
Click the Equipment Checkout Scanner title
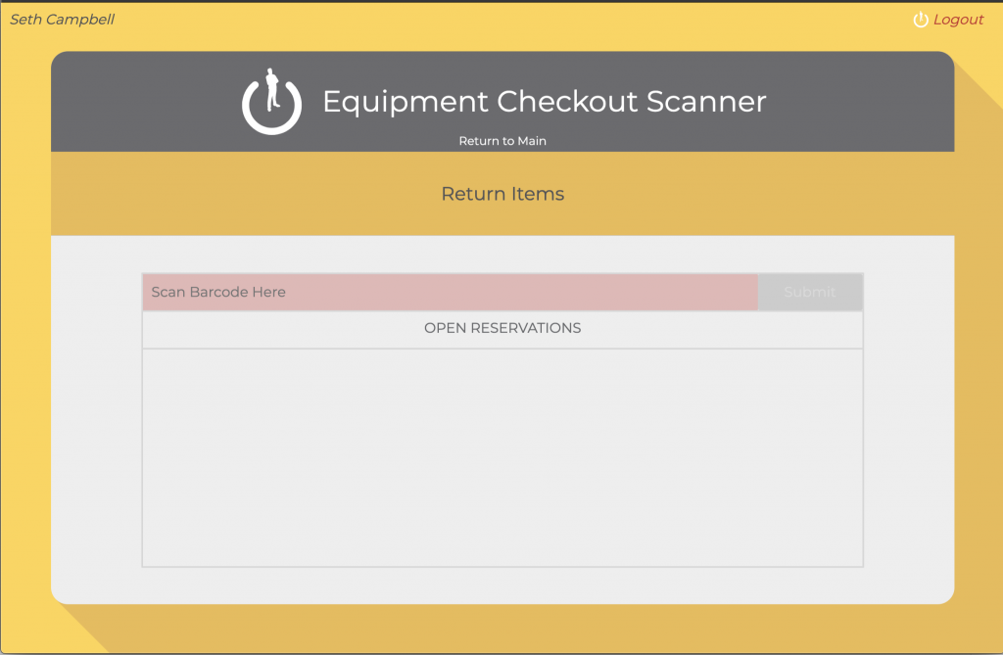544,102
